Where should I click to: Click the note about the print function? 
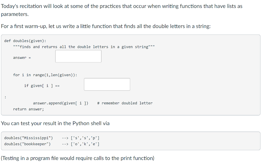point(77,158)
